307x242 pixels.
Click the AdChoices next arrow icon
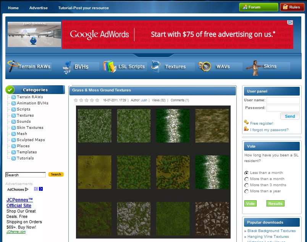tap(41, 189)
